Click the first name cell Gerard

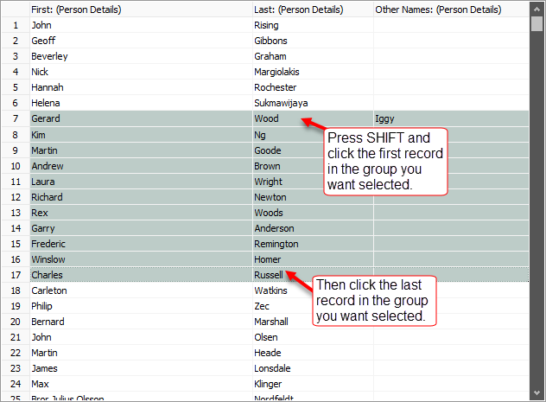(47, 118)
